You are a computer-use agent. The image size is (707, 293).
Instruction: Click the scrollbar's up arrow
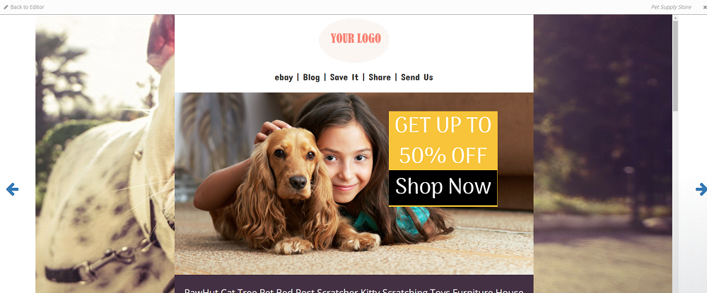[x=675, y=18]
